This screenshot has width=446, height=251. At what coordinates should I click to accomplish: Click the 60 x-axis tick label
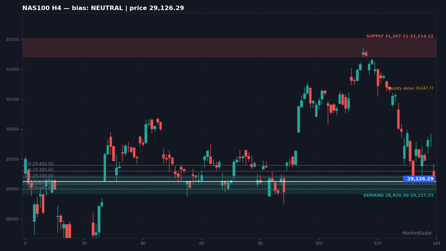[201, 243]
